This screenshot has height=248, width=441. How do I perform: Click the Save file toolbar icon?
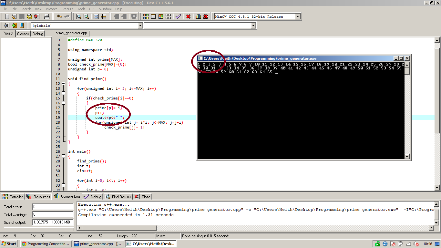(22, 16)
